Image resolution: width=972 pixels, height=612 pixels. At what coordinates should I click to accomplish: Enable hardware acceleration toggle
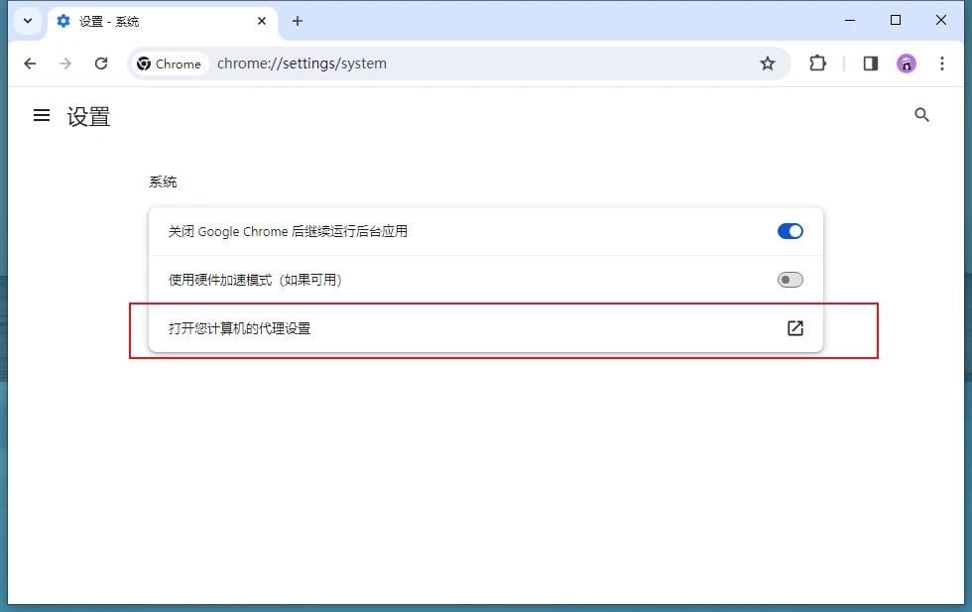pos(790,280)
